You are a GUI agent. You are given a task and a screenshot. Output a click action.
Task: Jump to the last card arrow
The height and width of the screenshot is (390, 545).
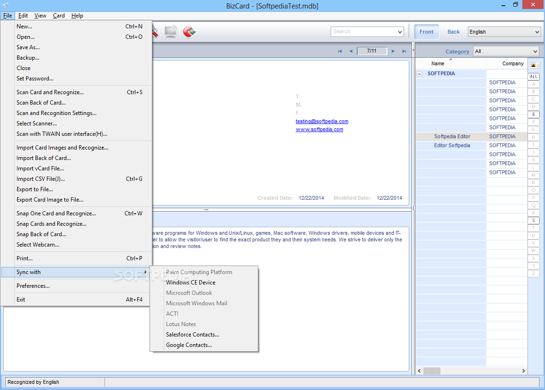404,51
